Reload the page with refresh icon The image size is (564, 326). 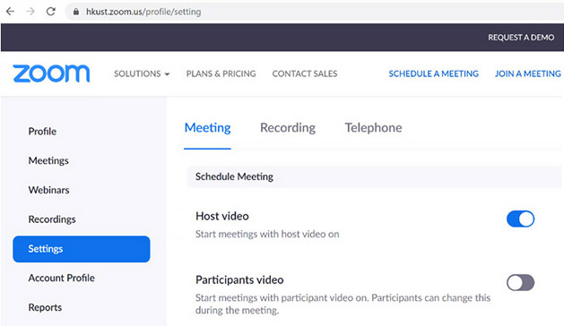(x=51, y=12)
